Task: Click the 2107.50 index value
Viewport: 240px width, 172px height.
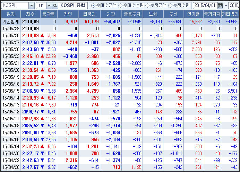Action: click(x=30, y=42)
